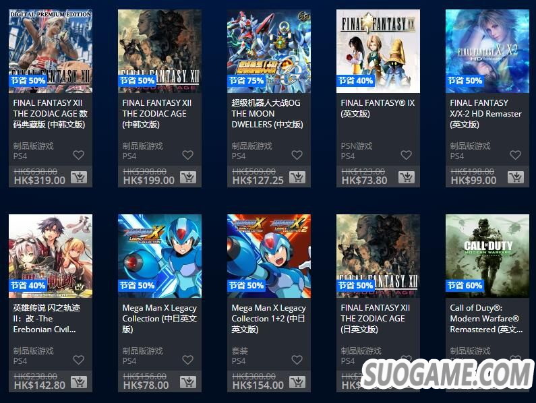Open FINAL FANTASY X/X-2 HD Remaster title link
536x403 pixels.
point(485,113)
